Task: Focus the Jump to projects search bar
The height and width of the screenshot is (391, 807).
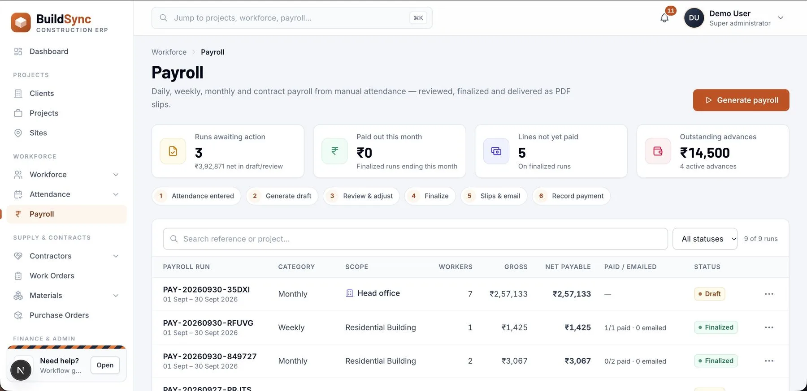Action: pos(292,18)
